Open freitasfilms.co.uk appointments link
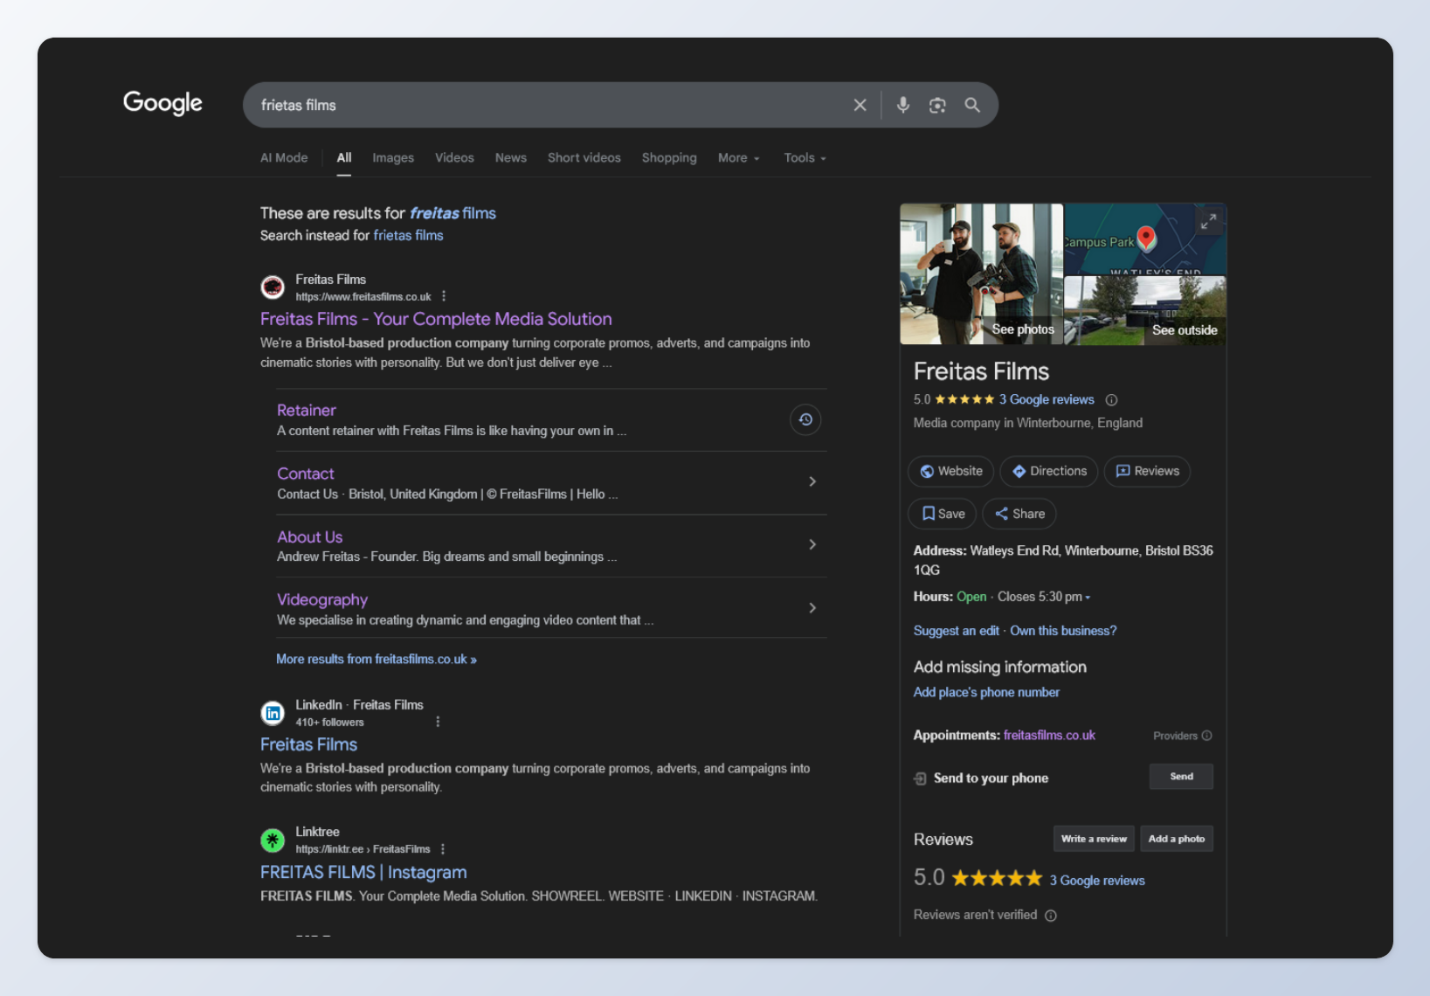The width and height of the screenshot is (1430, 996). point(1049,736)
